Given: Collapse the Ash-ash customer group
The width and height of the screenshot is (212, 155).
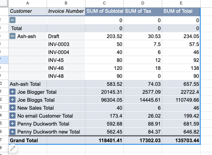Looking at the screenshot, I should click(x=12, y=36).
